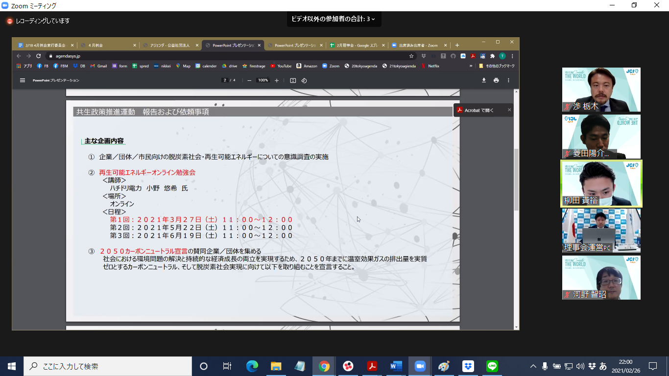Open the PDF viewer three-dot more menu
This screenshot has height=376, width=669.
[x=508, y=80]
